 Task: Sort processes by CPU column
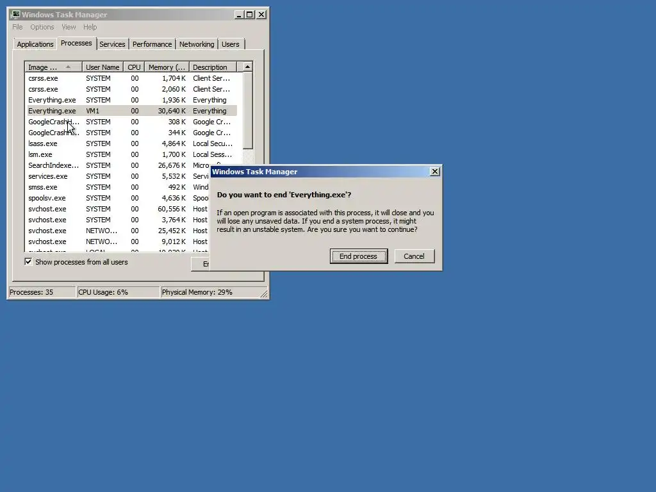134,67
